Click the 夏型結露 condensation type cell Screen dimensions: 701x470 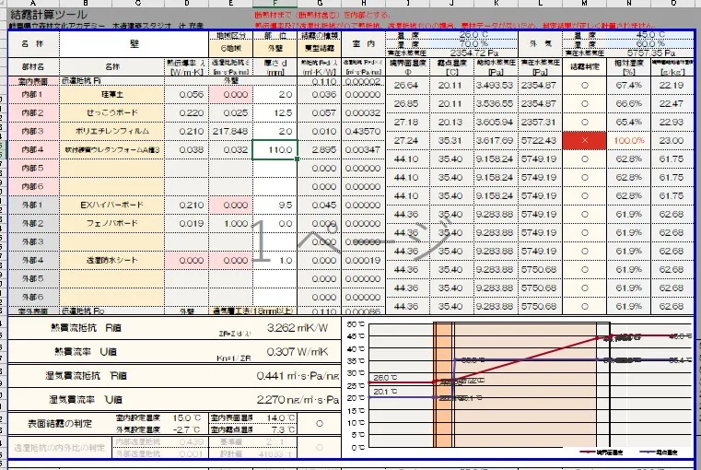click(319, 47)
